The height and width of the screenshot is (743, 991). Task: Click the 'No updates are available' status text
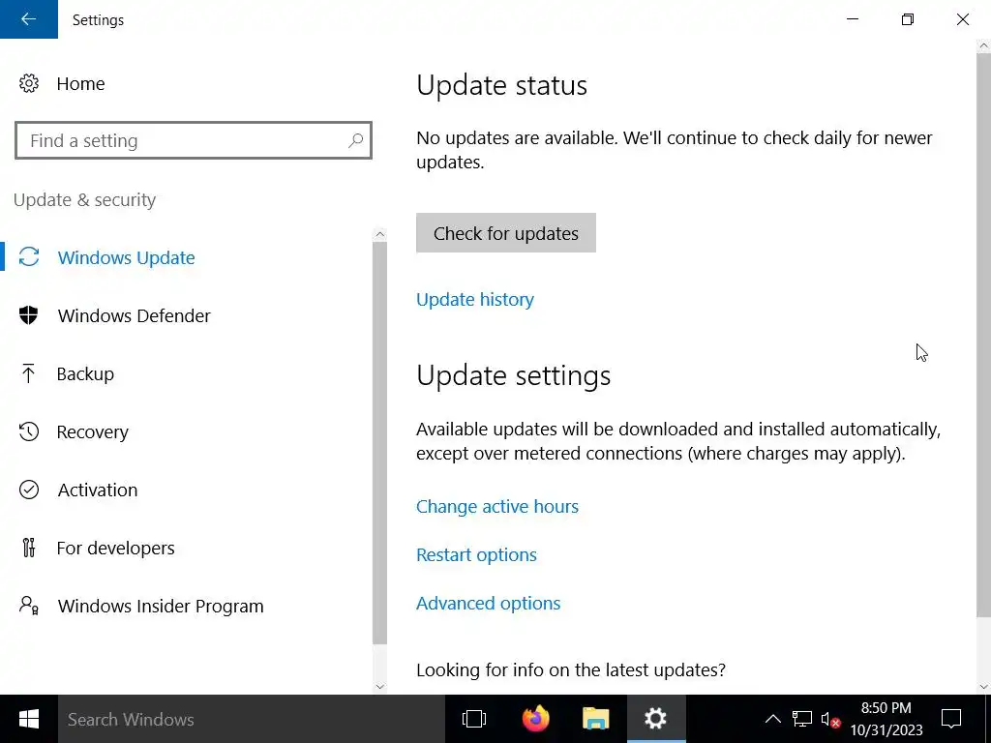[674, 150]
